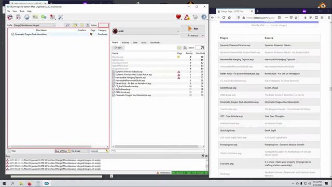332x187 pixels.
Task: Click the Notifications status bar item
Action: click(163, 173)
